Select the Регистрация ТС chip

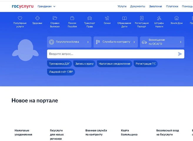(146, 64)
